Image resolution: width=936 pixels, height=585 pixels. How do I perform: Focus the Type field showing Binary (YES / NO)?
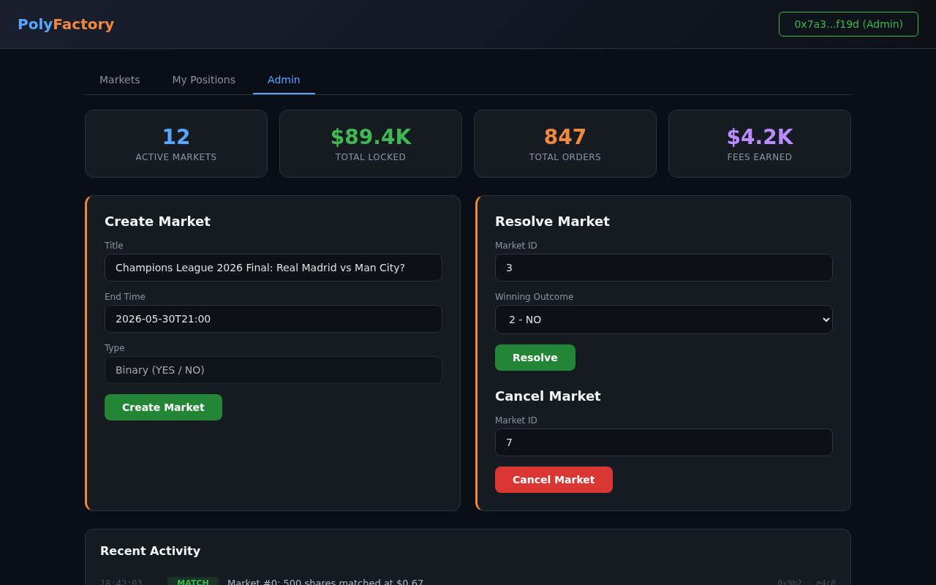tap(273, 370)
